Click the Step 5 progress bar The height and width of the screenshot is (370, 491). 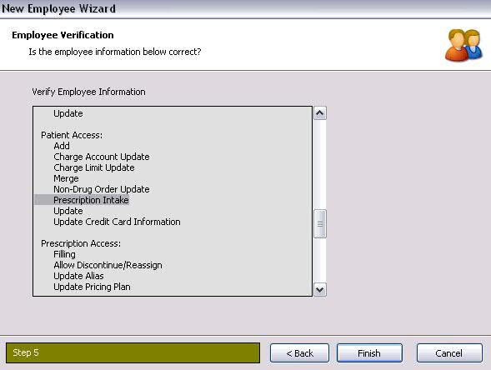133,352
